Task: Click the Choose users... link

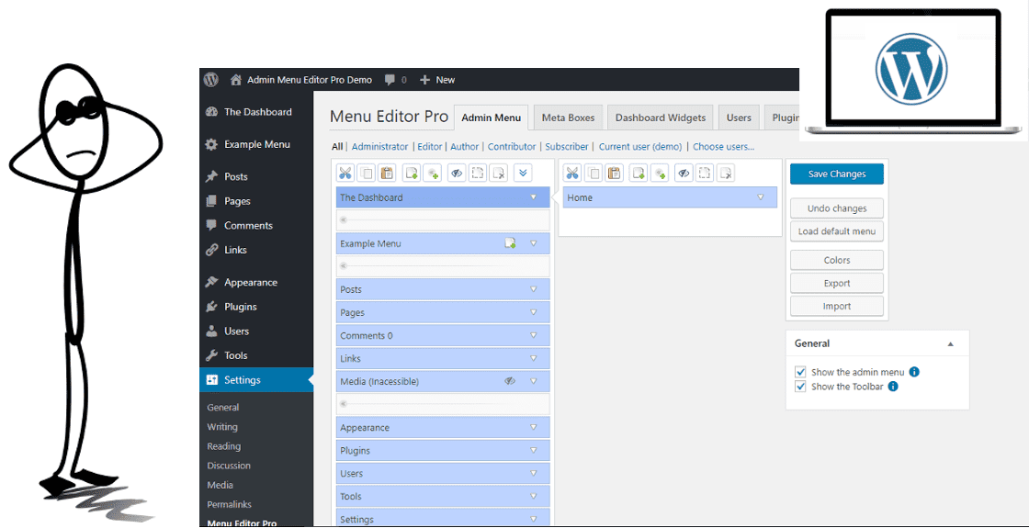Action: point(723,146)
